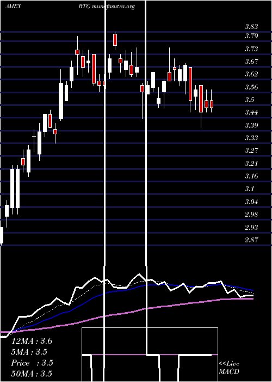Click the Price : 3.5 legend entry

[x=32, y=363]
